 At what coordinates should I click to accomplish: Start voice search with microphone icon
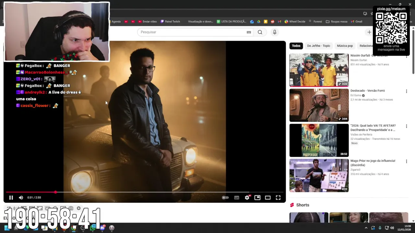[x=275, y=32]
